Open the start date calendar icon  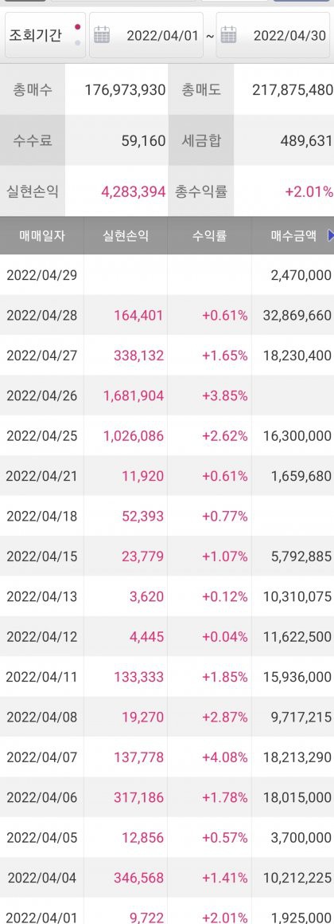(103, 35)
